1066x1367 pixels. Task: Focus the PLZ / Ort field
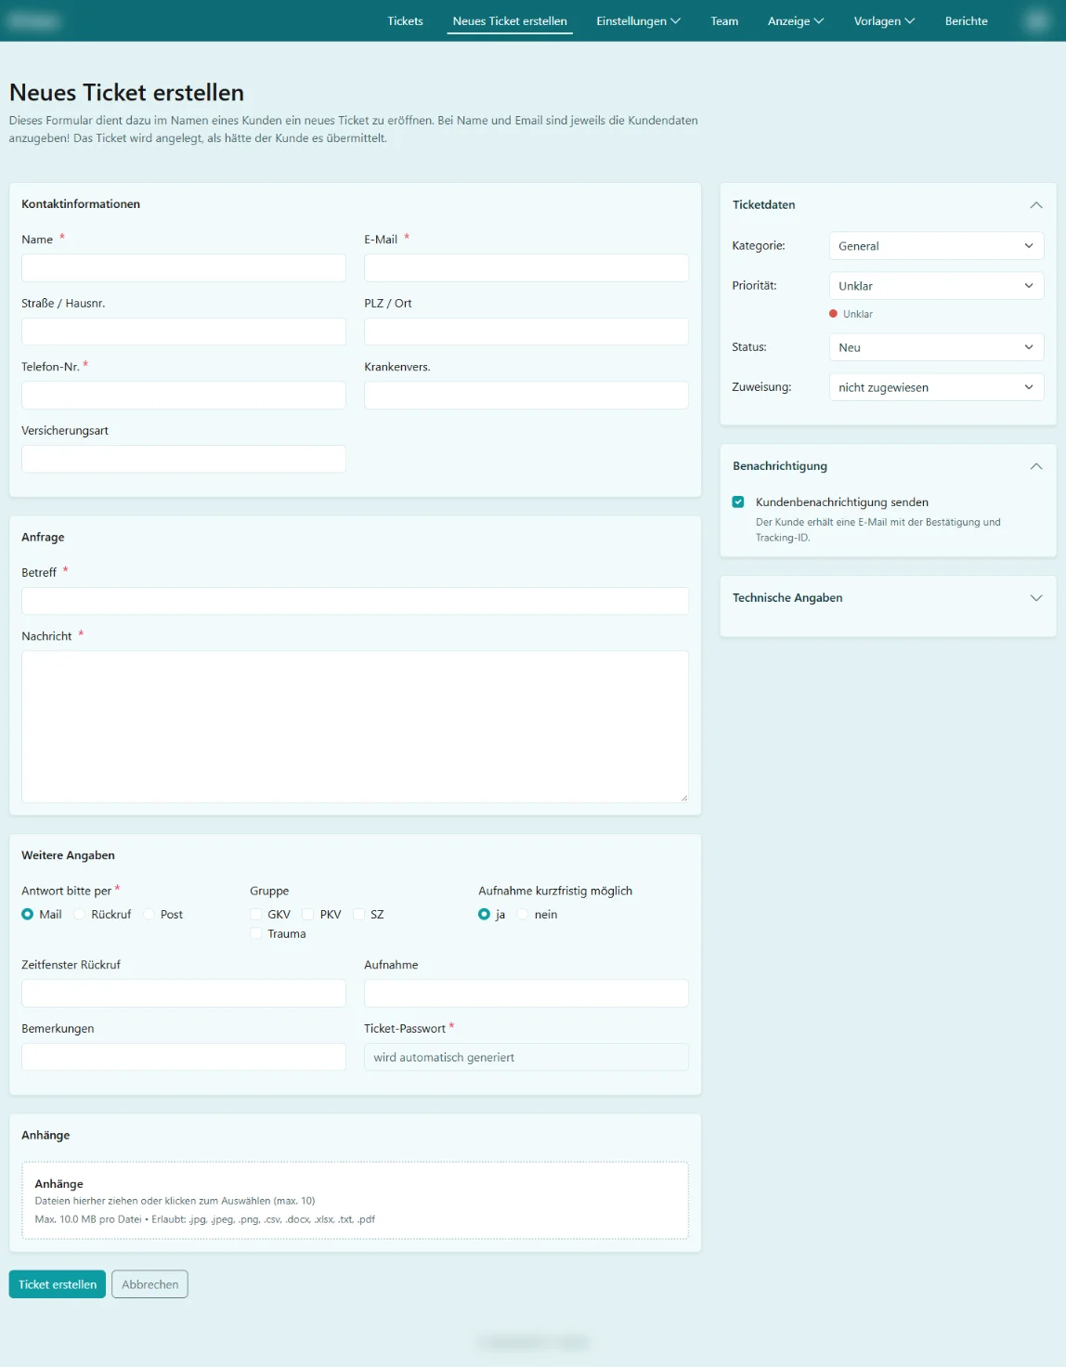tap(526, 332)
